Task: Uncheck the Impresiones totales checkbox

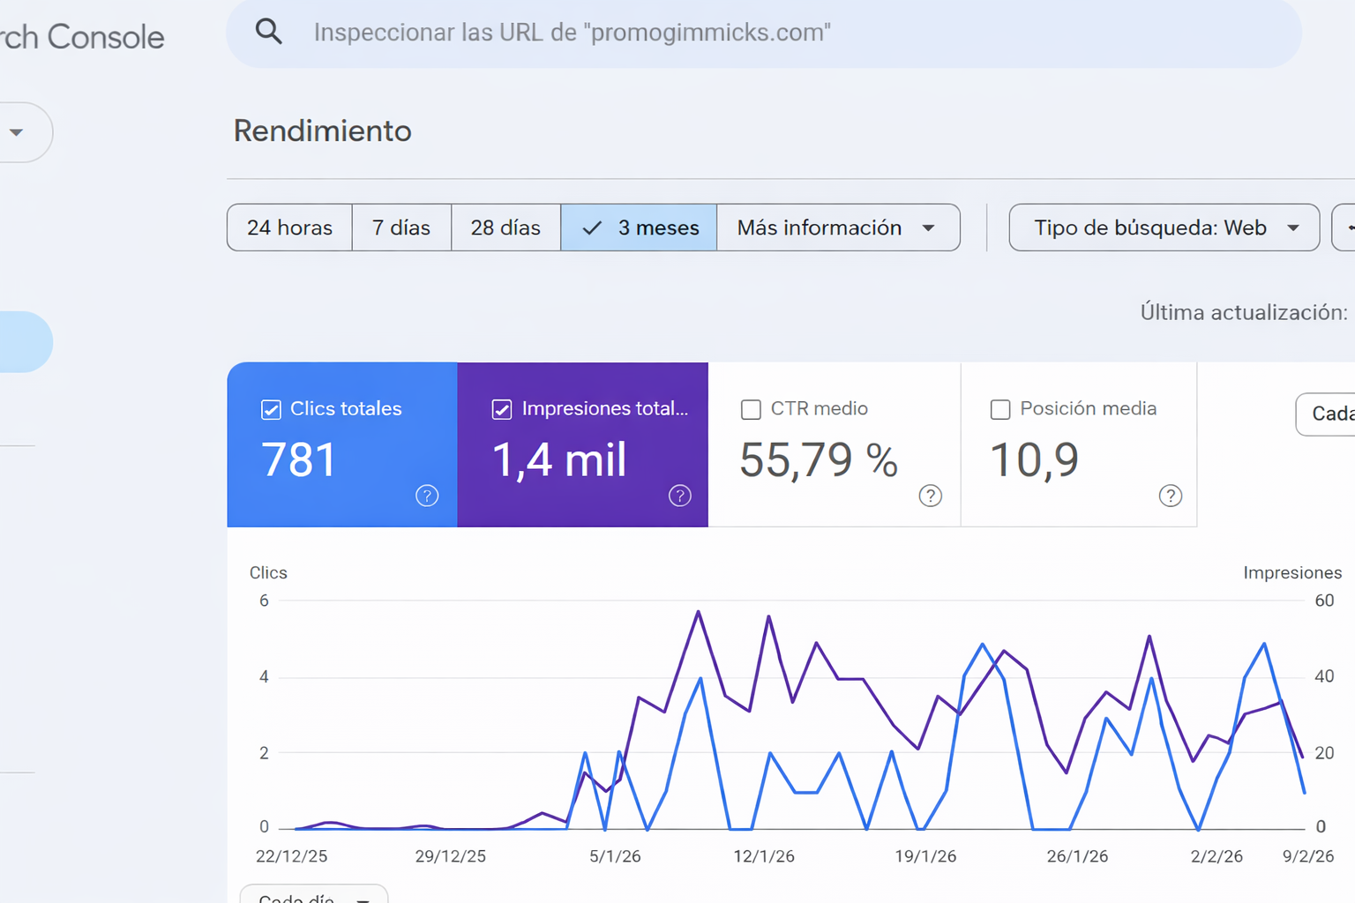Action: tap(502, 409)
